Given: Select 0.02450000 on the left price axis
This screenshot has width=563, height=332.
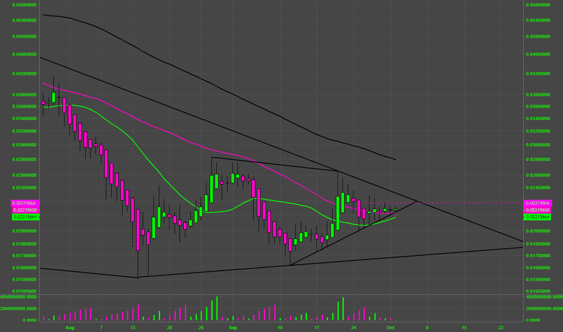Looking at the screenshot, I should point(24,188).
